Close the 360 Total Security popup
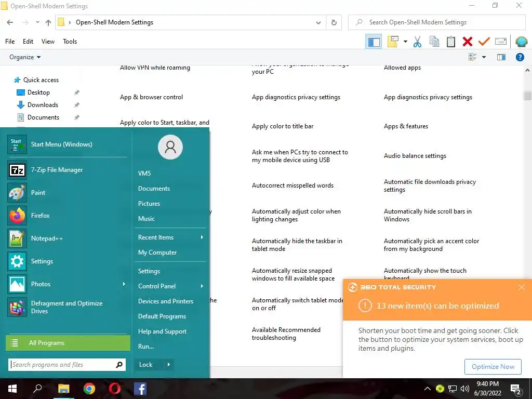This screenshot has width=532, height=399. pos(522,287)
